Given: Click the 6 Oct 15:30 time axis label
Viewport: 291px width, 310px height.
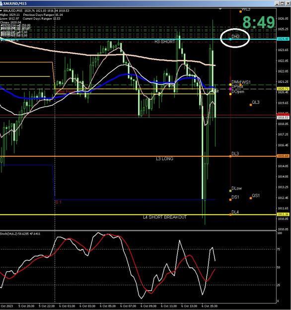Looking at the screenshot, I should pyautogui.click(x=210, y=306).
